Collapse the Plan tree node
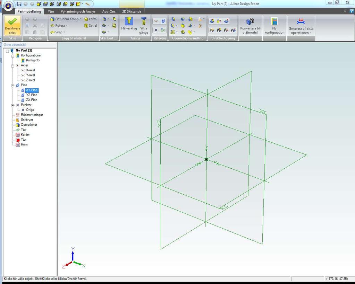This screenshot has height=284, width=355. tap(13, 86)
